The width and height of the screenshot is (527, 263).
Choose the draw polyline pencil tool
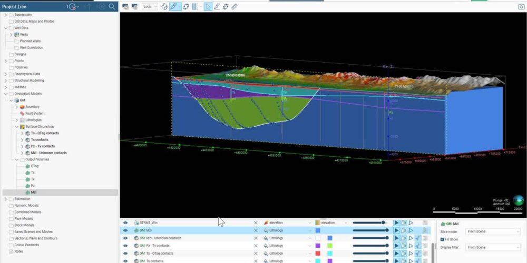(x=217, y=6)
